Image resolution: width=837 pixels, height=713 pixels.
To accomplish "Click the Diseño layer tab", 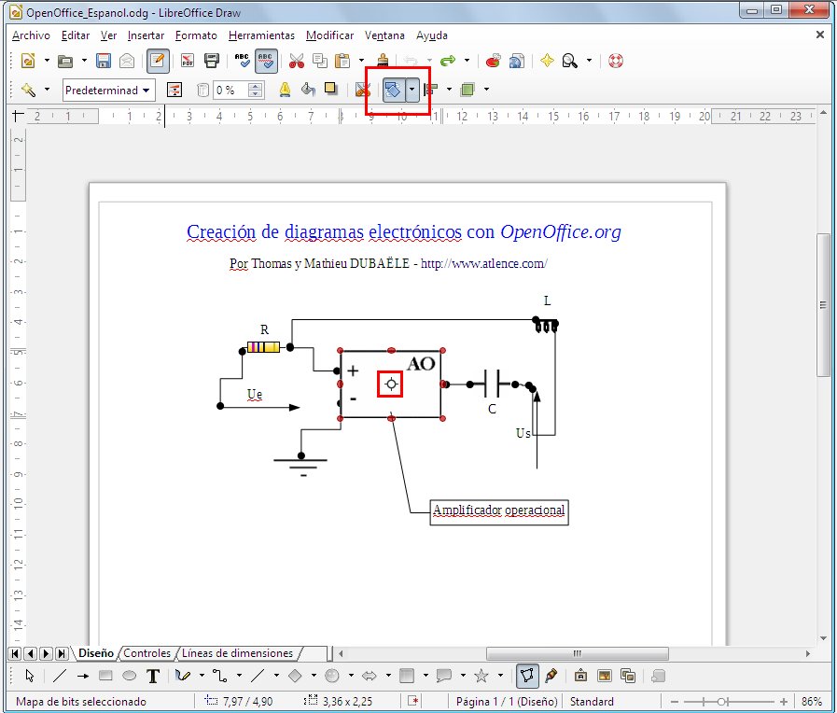I will pos(96,653).
